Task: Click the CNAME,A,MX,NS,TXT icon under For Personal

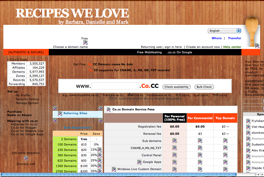Action: 175,148
